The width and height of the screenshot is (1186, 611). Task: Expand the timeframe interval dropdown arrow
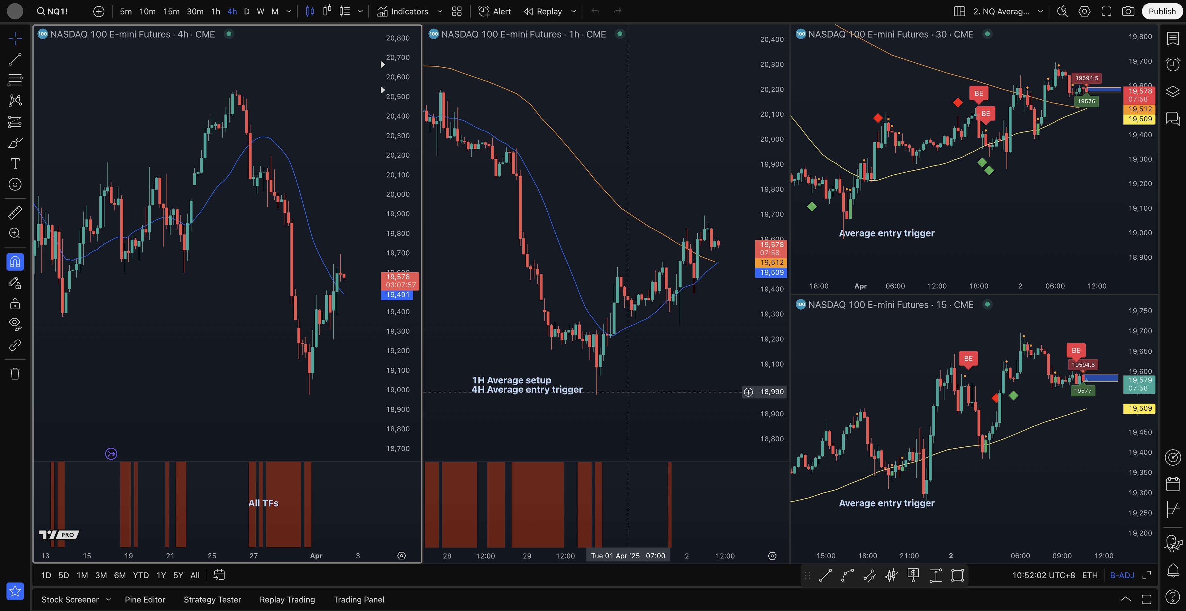pos(289,11)
